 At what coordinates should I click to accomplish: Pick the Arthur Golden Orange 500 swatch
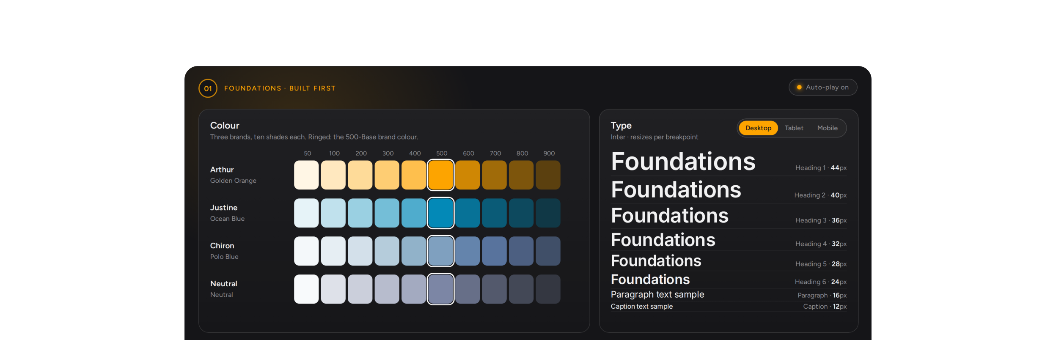point(440,175)
